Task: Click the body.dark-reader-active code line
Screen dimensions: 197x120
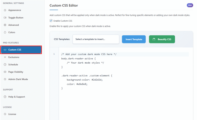Action: (x=78, y=59)
